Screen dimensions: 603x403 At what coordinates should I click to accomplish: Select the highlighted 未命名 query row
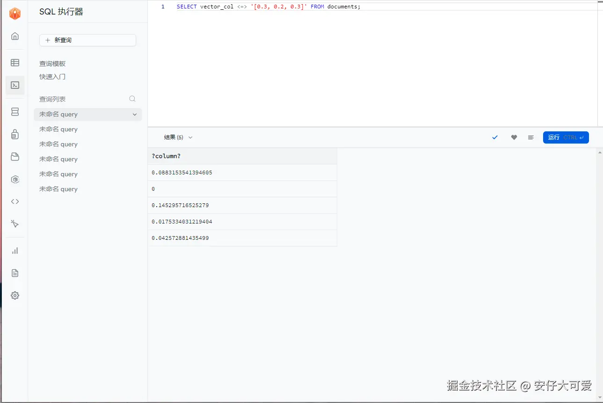pos(87,115)
